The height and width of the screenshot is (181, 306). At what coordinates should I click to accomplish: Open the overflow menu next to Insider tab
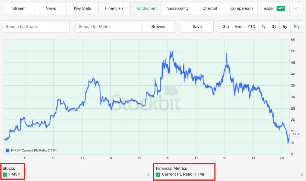coord(296,8)
